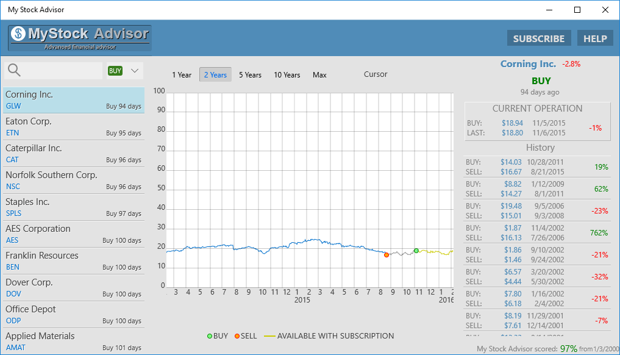Click the -32% history result
620x355 pixels.
coord(600,277)
